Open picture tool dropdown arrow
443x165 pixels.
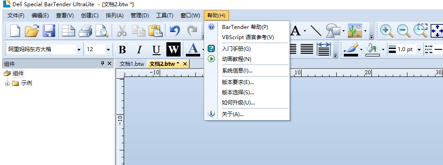pos(365,31)
